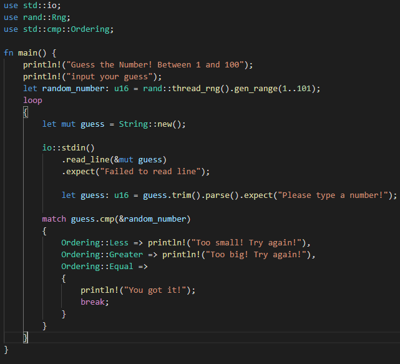400x364 pixels.
Task: Click the "Too small! Try again!" string
Action: 246,243
